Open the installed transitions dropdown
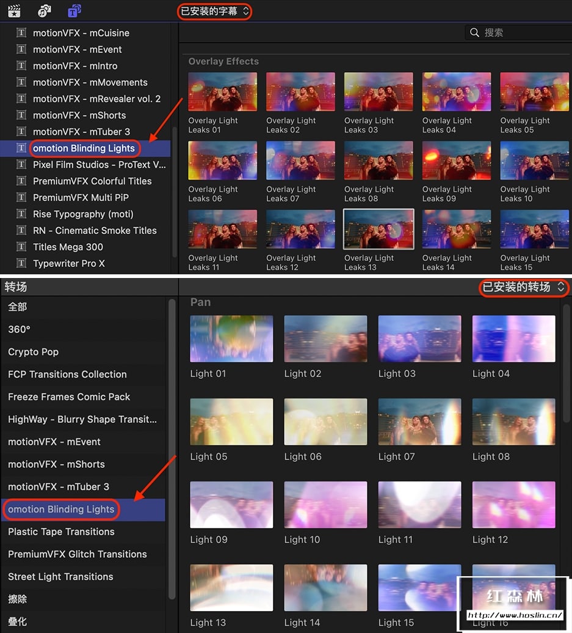 524,287
